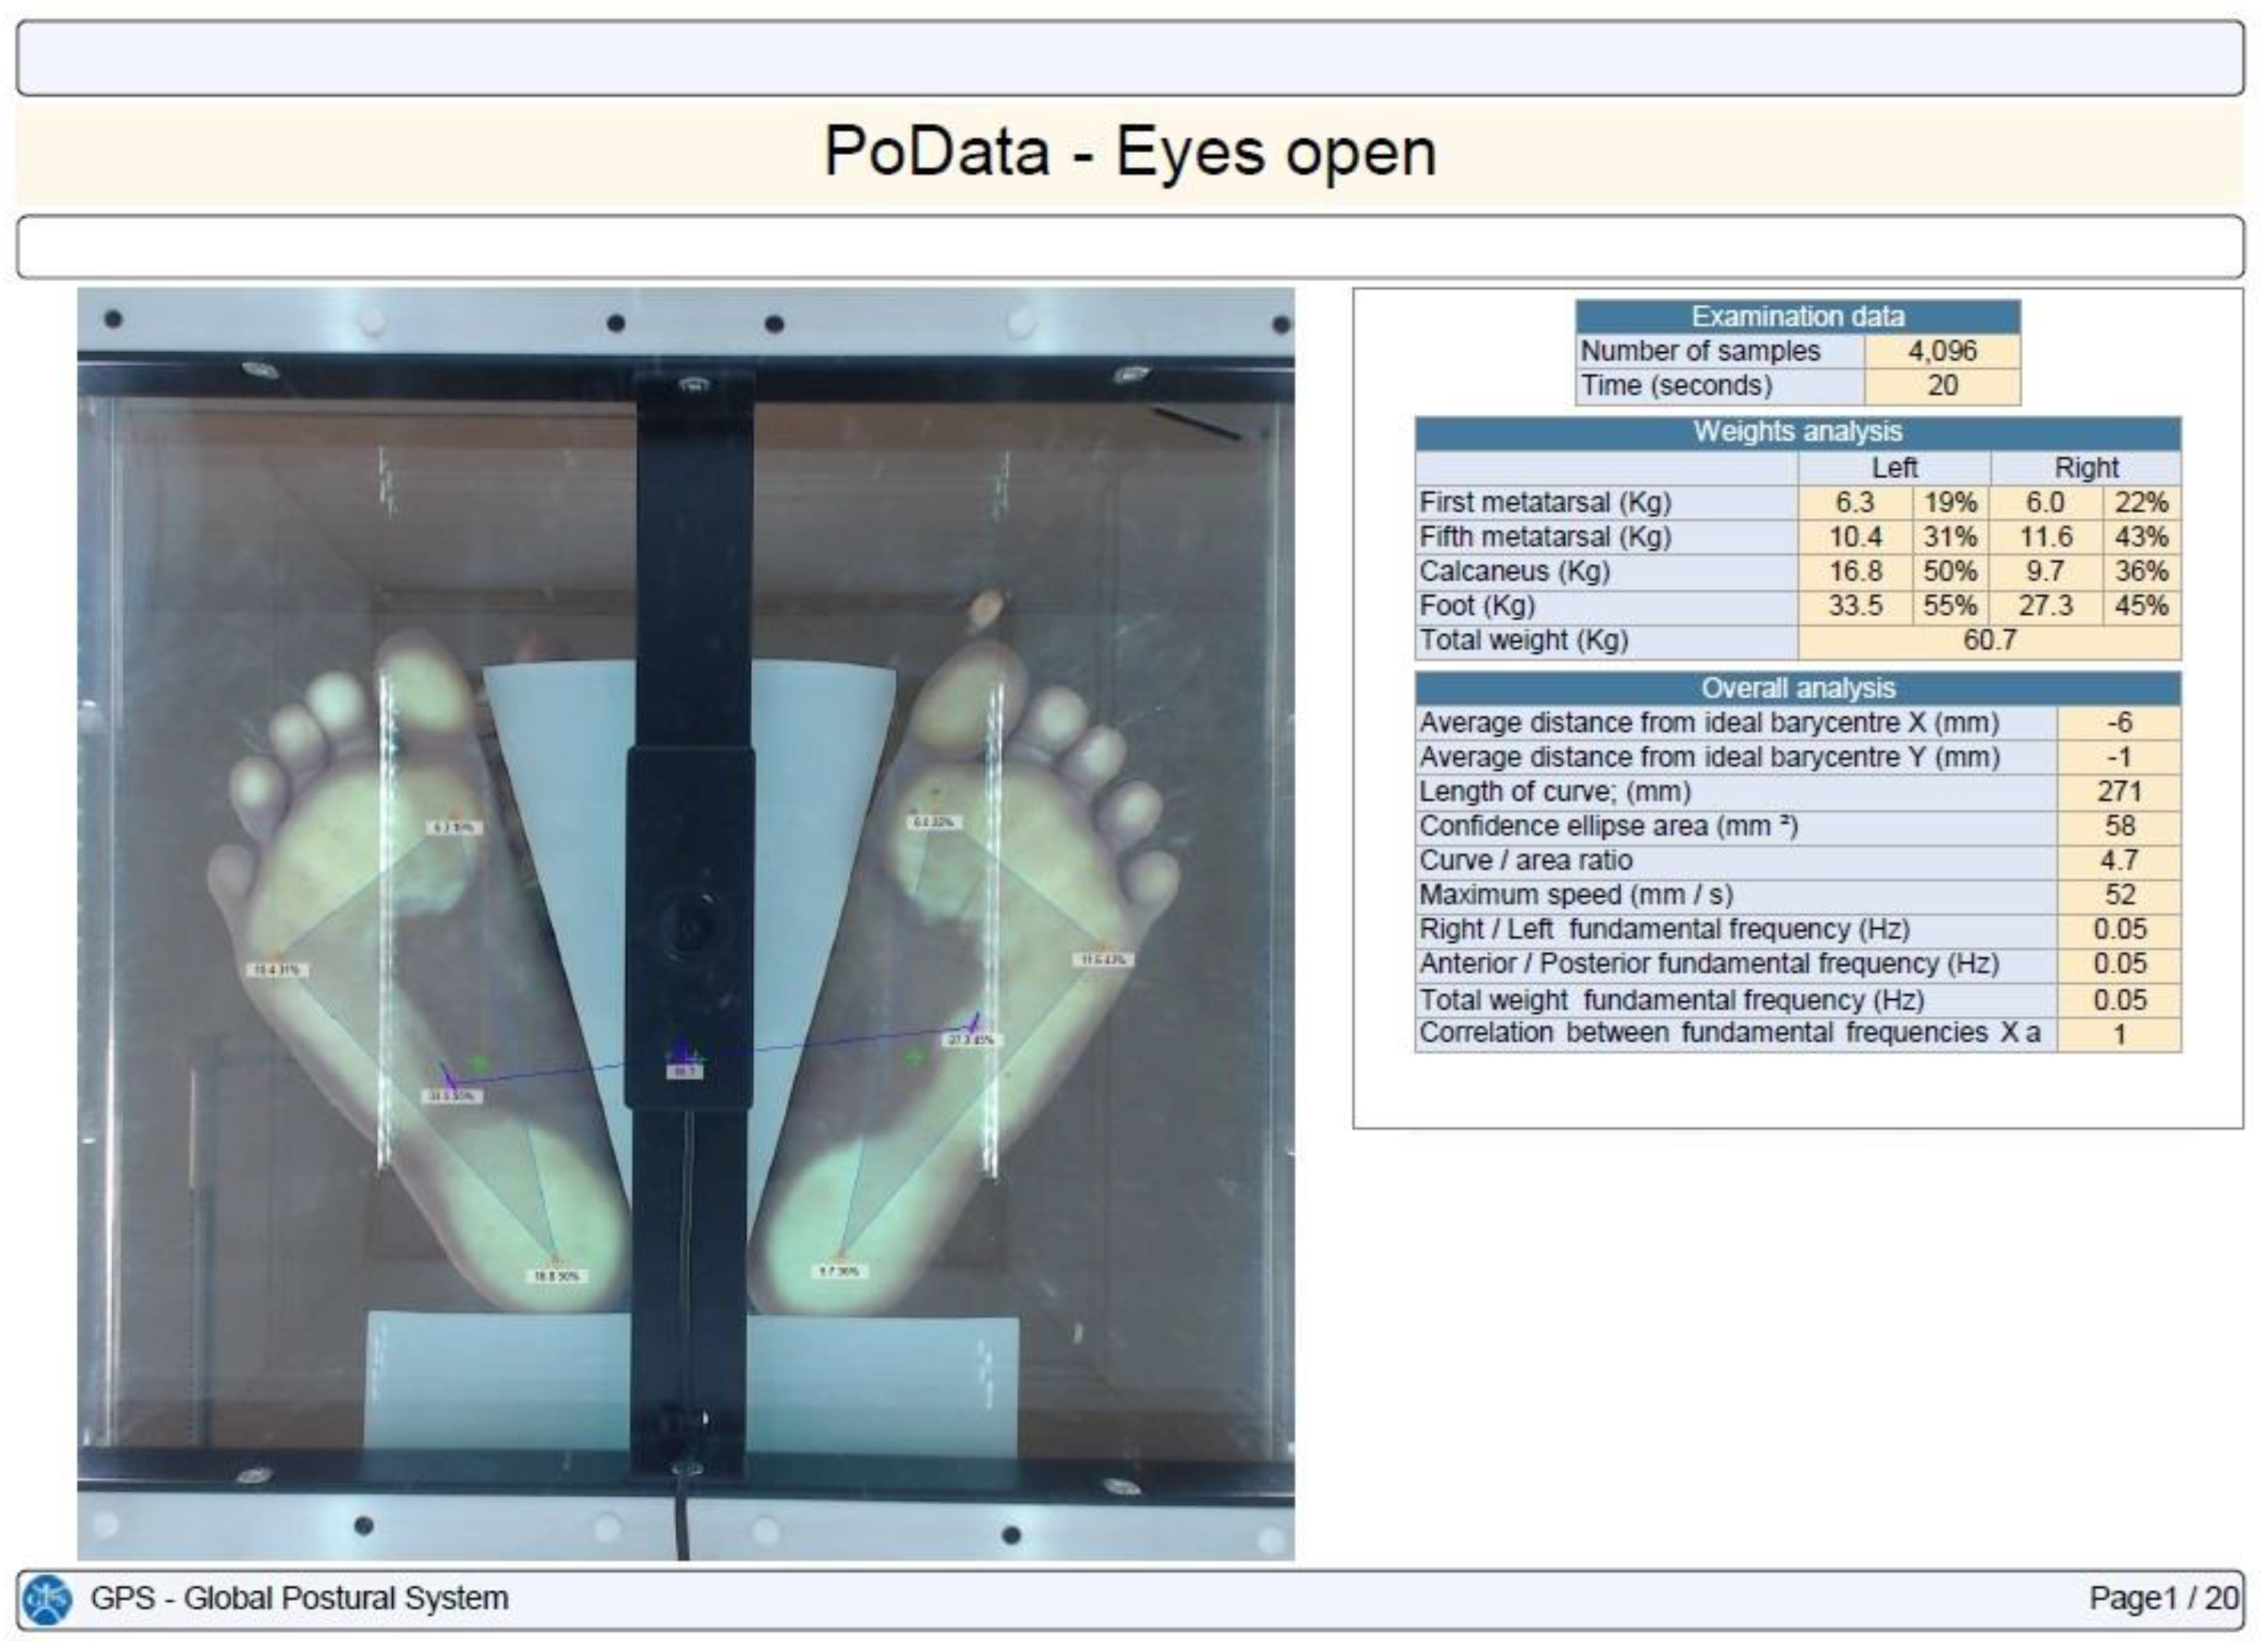The height and width of the screenshot is (1652, 2265).
Task: Click the Examination data table header
Action: 1797,317
